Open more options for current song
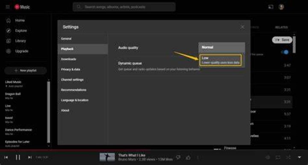The image size is (308, 165). click(x=198, y=158)
